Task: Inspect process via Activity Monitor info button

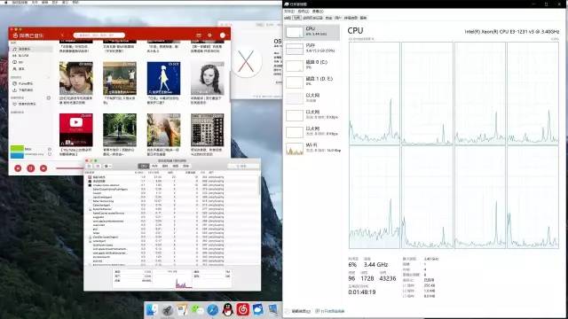Action: click(98, 166)
